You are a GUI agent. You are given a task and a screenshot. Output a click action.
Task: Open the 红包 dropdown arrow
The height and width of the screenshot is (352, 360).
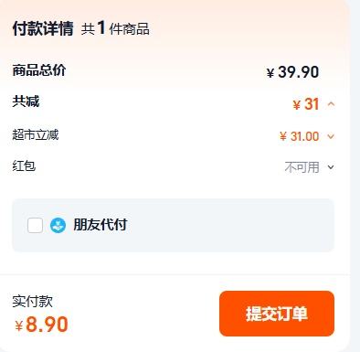tap(331, 167)
